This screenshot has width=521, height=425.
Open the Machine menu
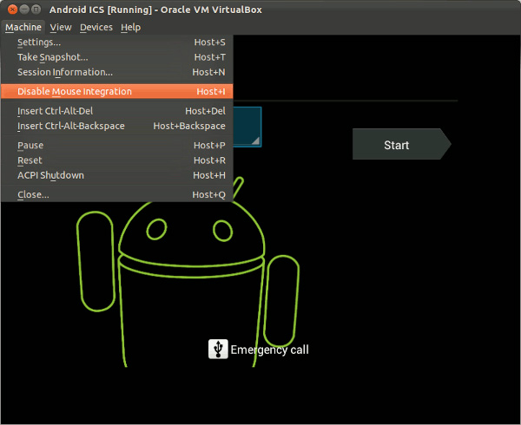coord(23,27)
